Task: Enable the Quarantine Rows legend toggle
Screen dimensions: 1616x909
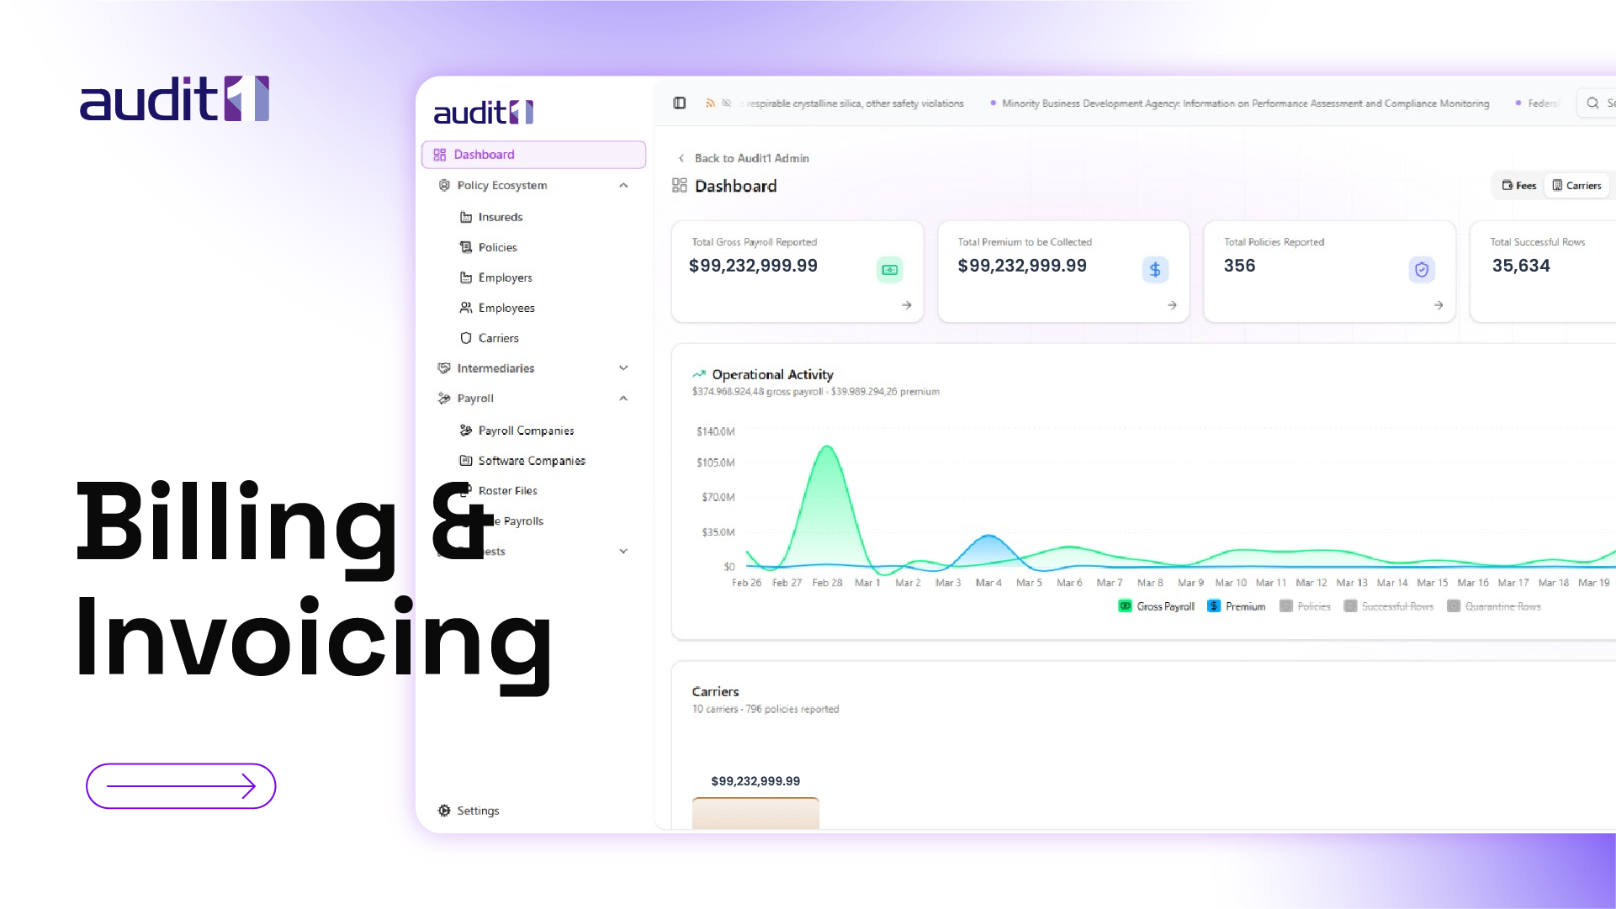Action: pos(1502,605)
